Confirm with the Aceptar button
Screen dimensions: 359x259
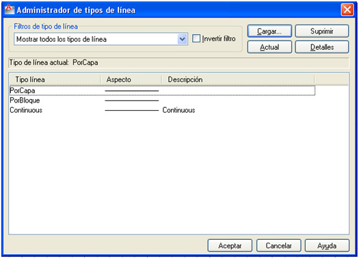coord(230,246)
